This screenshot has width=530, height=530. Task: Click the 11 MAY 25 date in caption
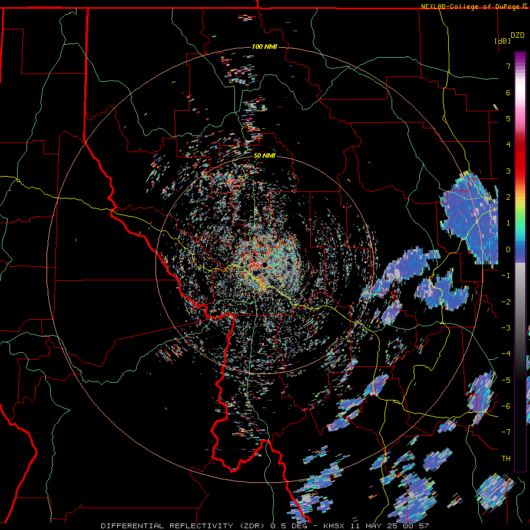pyautogui.click(x=374, y=526)
